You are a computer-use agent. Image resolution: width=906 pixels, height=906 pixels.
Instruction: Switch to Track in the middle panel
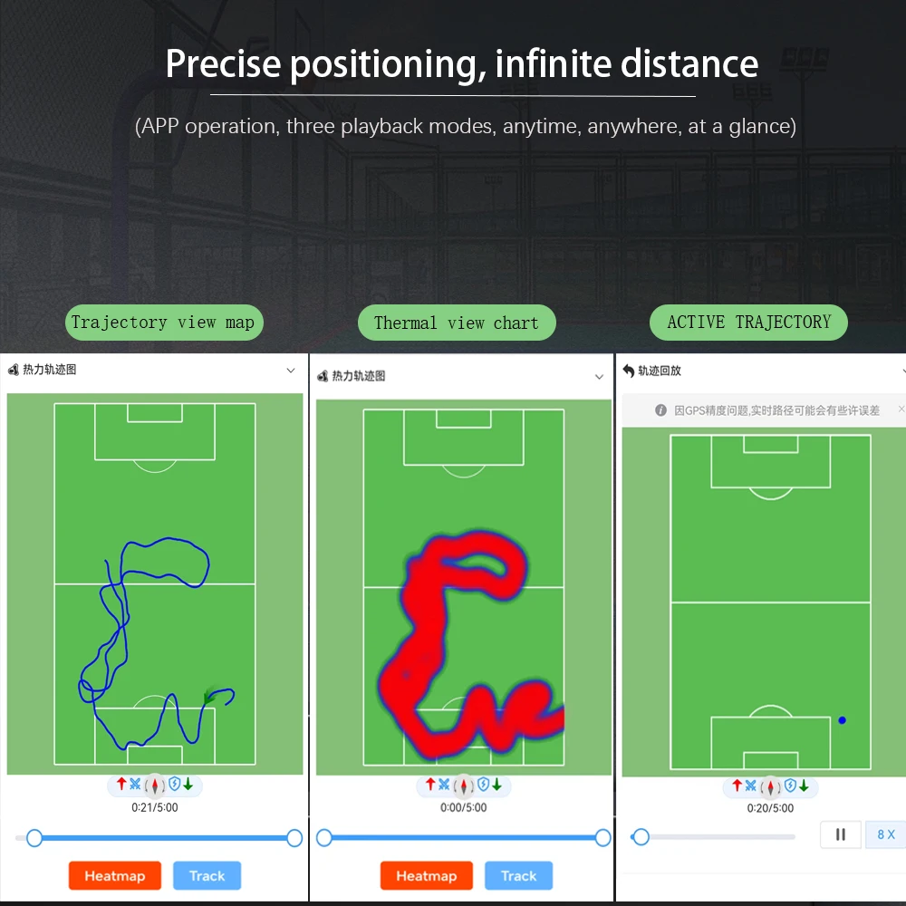click(x=518, y=876)
